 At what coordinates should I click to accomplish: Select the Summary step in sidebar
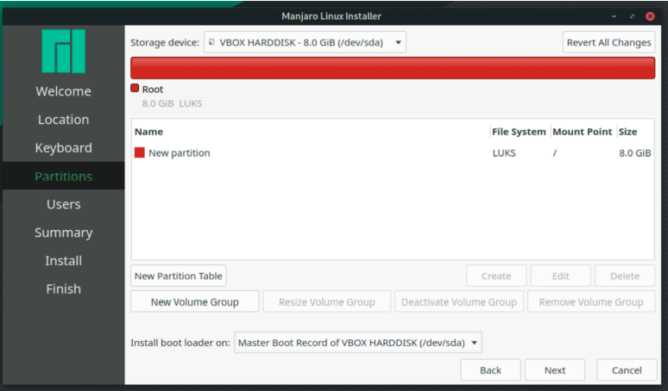pyautogui.click(x=64, y=233)
